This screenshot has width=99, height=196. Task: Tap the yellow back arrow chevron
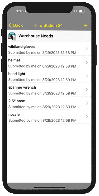click(10, 25)
